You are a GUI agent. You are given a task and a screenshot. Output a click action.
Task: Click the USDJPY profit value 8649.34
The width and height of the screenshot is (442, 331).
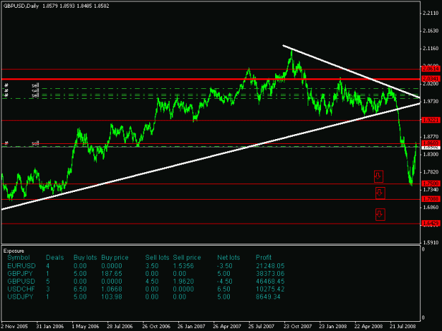[x=268, y=296]
